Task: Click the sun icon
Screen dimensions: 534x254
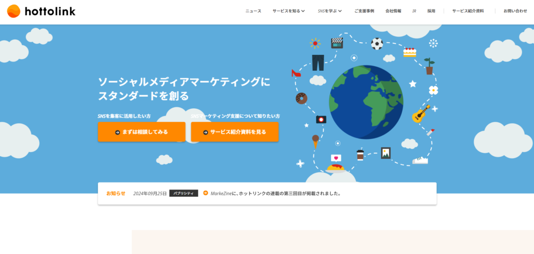Action: 315,43
